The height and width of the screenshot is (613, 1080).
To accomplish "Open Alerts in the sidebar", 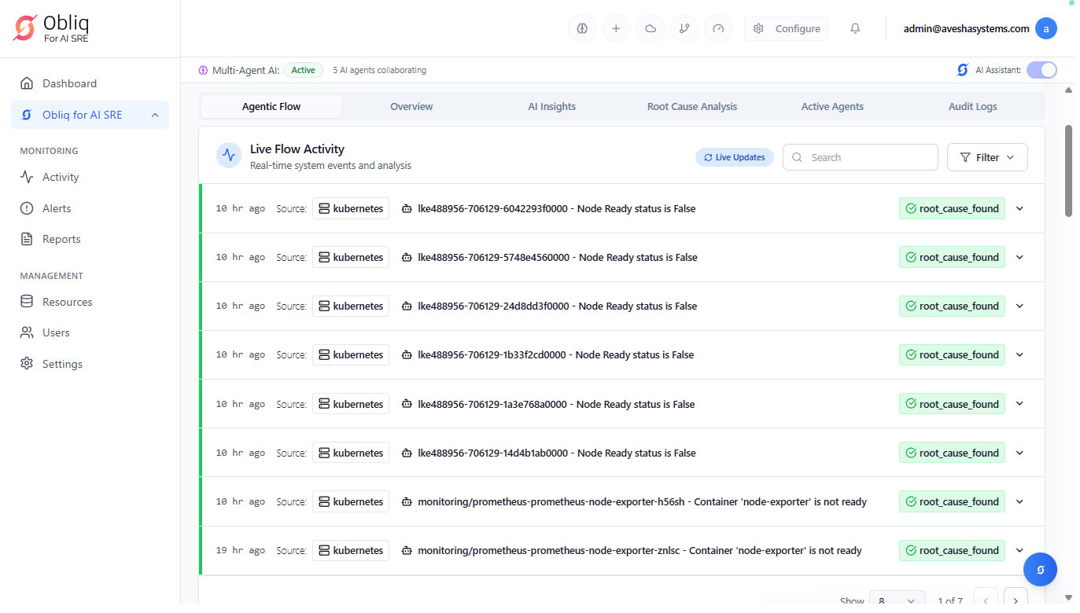I will click(x=90, y=208).
